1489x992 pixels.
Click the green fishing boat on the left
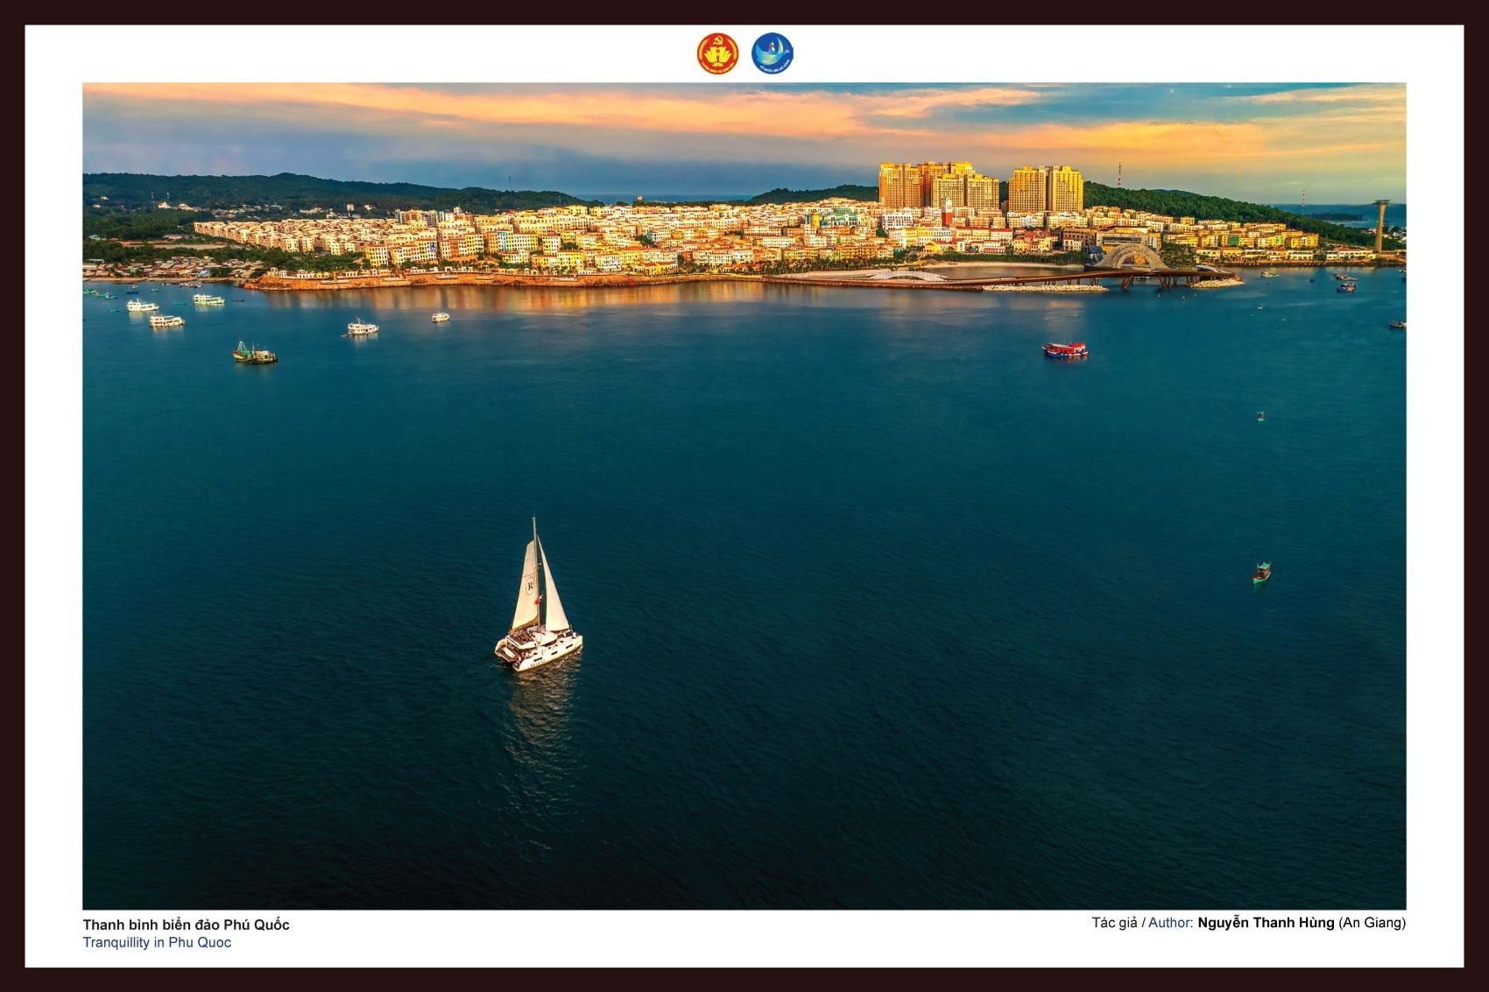pyautogui.click(x=253, y=353)
